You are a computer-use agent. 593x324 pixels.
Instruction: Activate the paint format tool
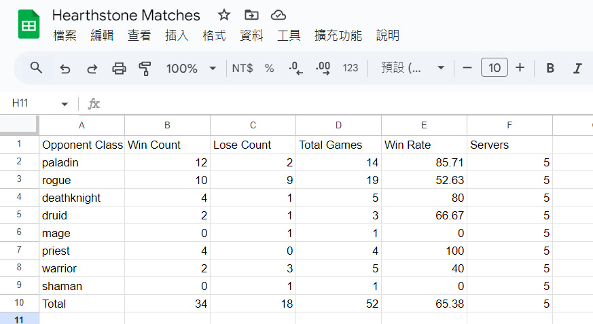click(x=145, y=69)
